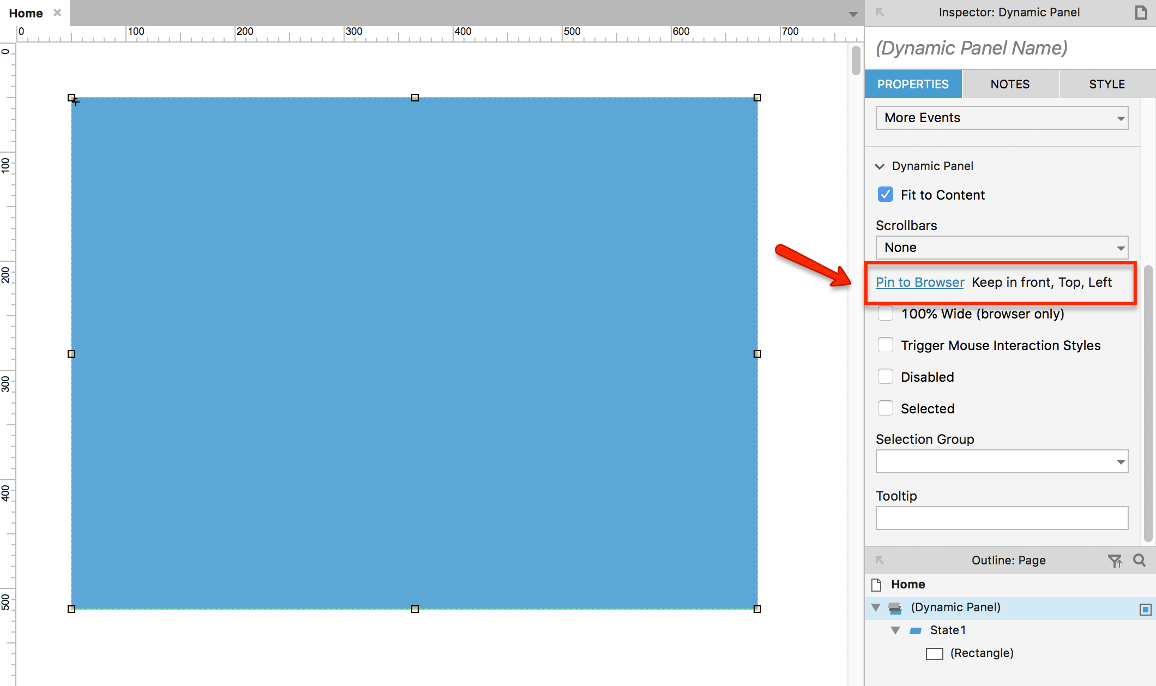Collapse the Outline panel via diagonal arrow icon
Viewport: 1156px width, 686px height.
879,560
